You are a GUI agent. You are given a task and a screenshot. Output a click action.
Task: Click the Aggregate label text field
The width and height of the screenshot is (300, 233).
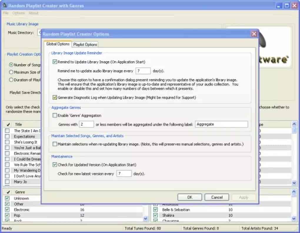click(221, 124)
